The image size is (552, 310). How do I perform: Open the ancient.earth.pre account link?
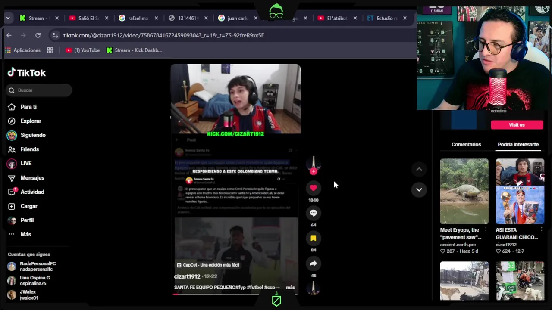[x=458, y=245]
